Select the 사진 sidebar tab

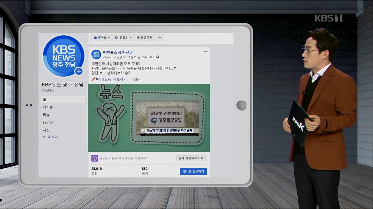click(46, 130)
